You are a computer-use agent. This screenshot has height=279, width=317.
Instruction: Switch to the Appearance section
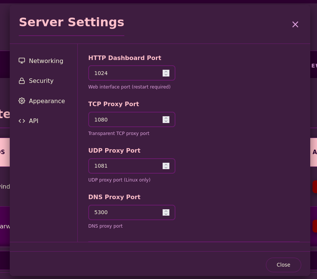[47, 101]
